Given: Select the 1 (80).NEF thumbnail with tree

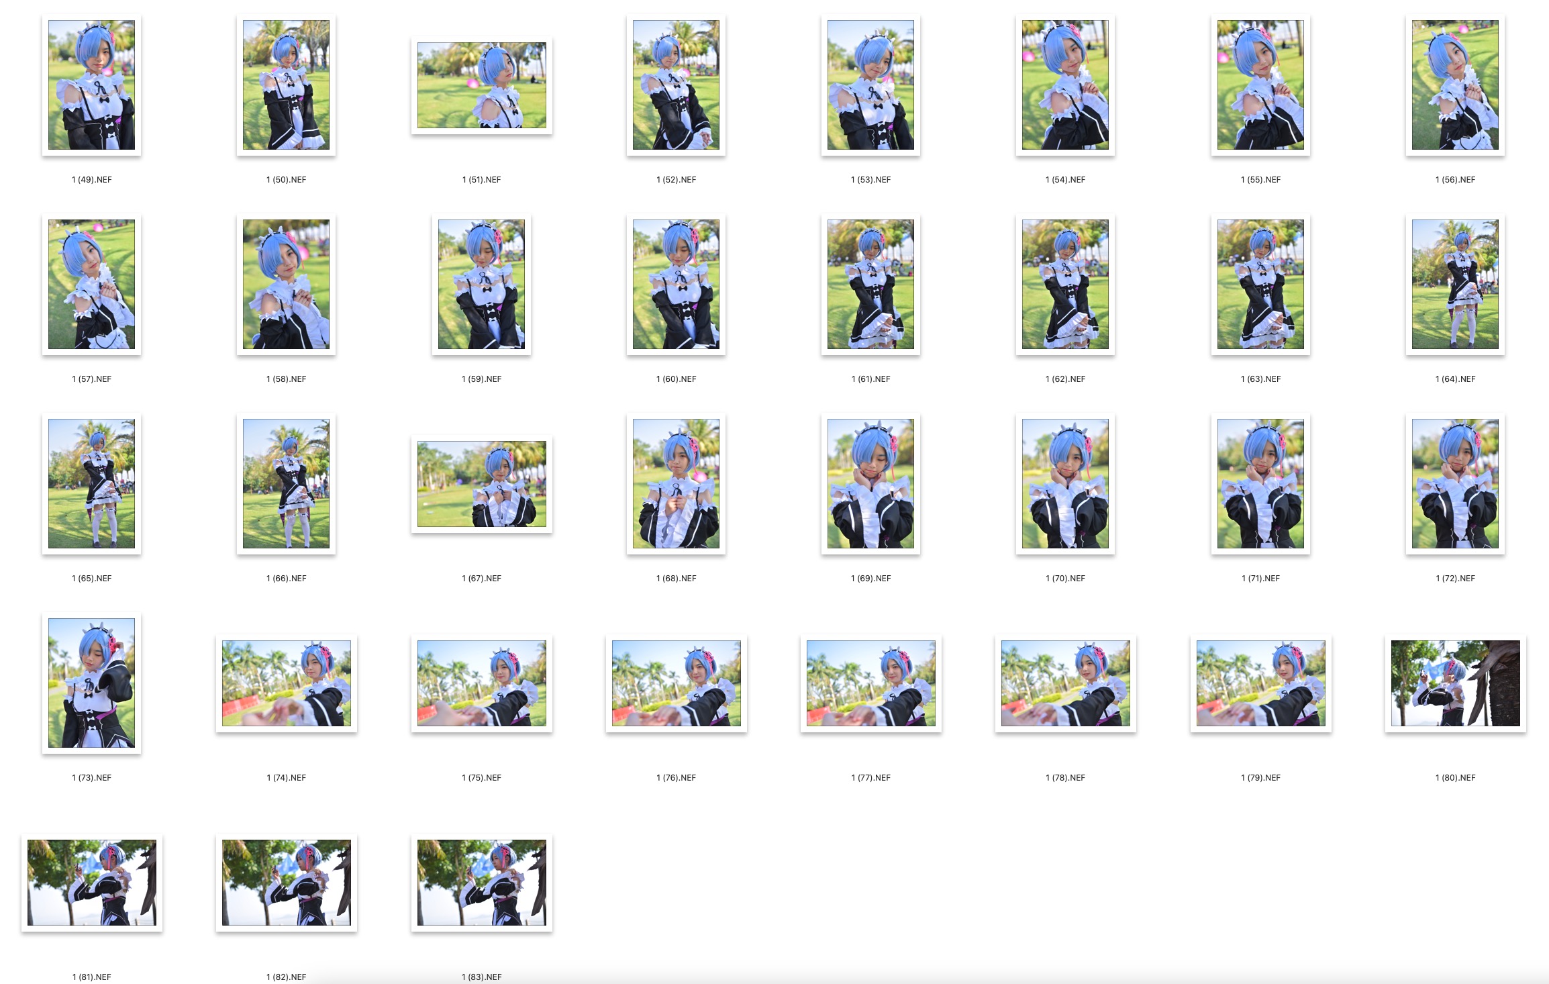Looking at the screenshot, I should tap(1454, 683).
